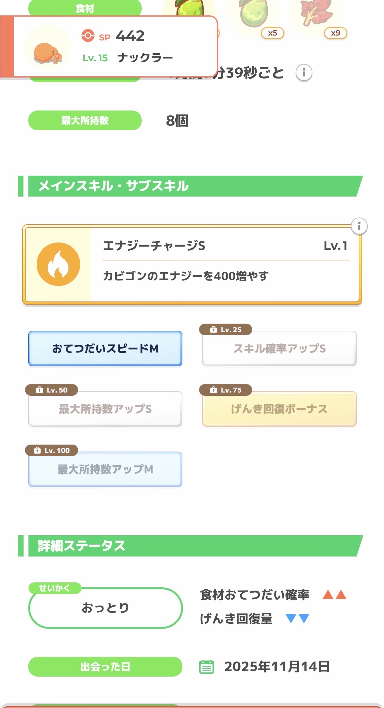
Task: Tap the lock icon on the Lv. 25 badge
Action: [214, 329]
